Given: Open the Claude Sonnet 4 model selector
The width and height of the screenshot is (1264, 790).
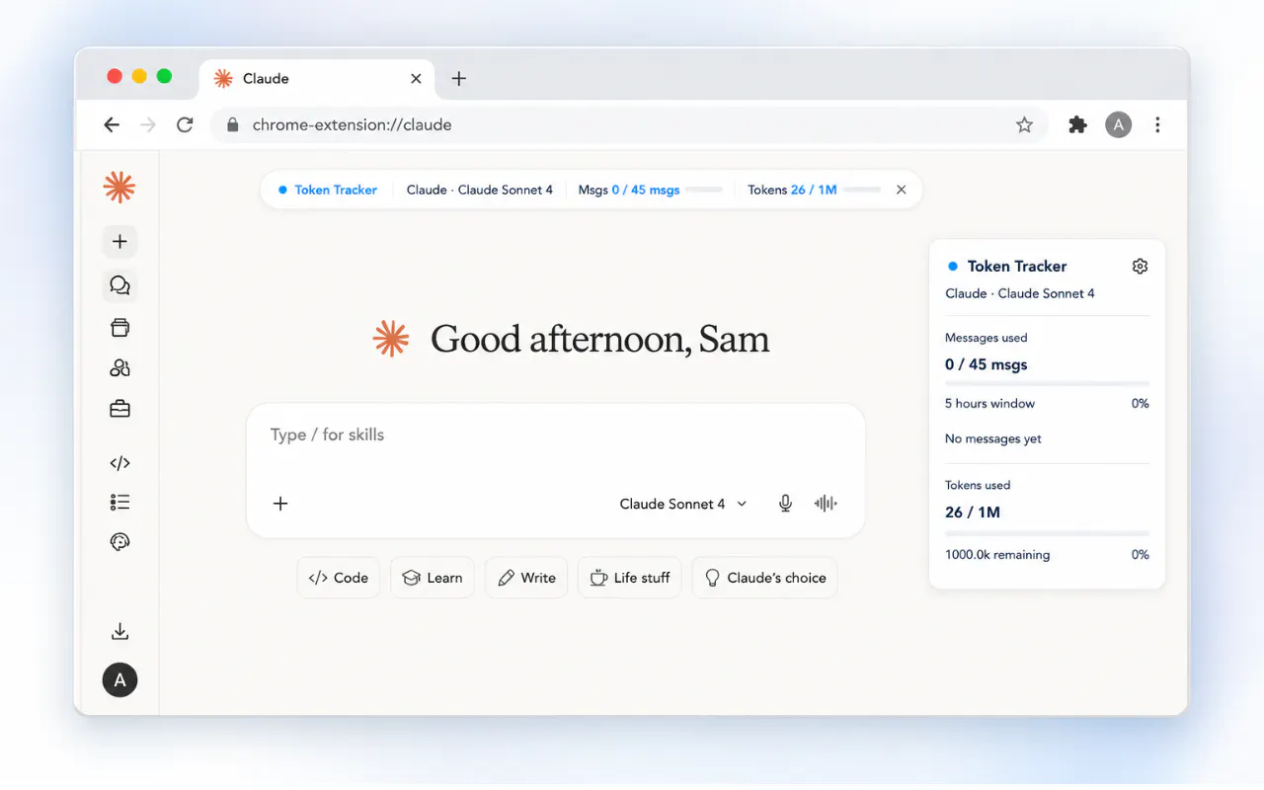Looking at the screenshot, I should (683, 504).
